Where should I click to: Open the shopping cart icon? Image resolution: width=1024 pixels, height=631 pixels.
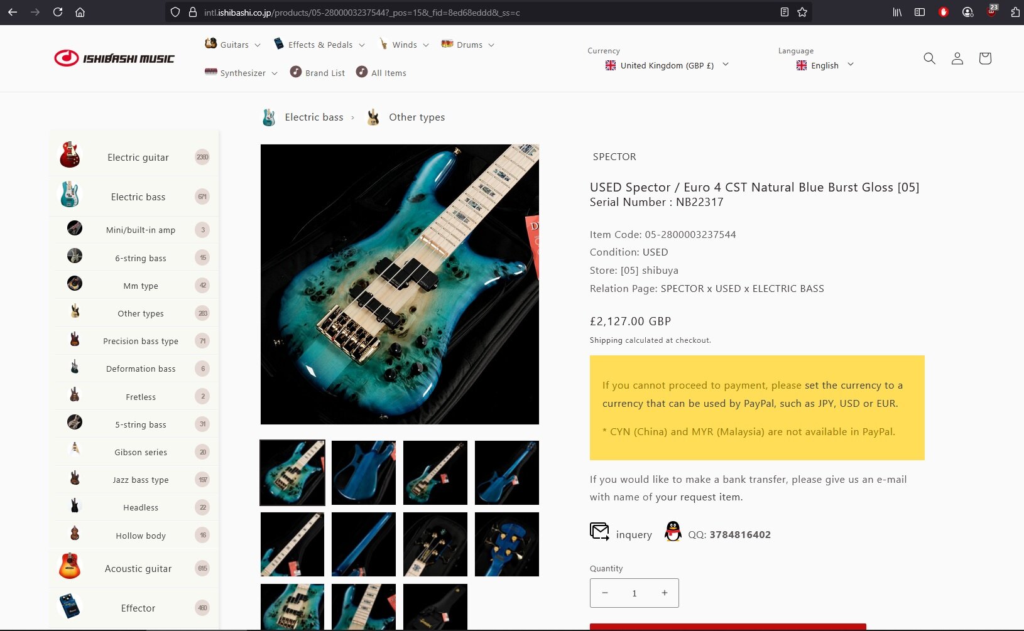(984, 58)
